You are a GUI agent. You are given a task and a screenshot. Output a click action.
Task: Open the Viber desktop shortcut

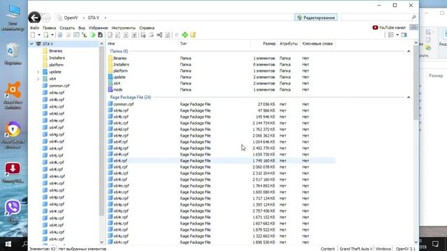tap(13, 211)
